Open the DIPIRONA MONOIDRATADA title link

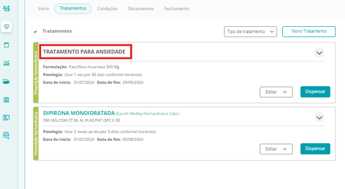point(79,113)
